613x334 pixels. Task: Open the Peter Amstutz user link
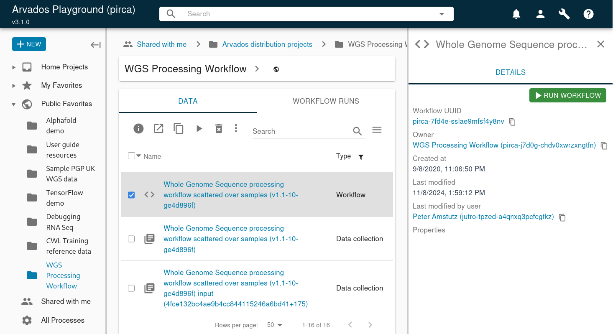coord(483,217)
